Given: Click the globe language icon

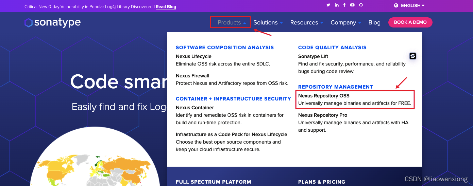Looking at the screenshot, I should pos(396,5).
